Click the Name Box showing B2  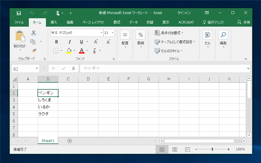point(25,69)
